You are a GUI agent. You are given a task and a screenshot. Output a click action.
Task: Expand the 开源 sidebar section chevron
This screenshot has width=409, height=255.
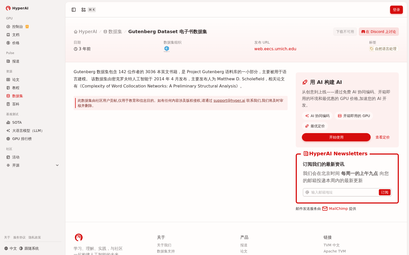point(57,165)
